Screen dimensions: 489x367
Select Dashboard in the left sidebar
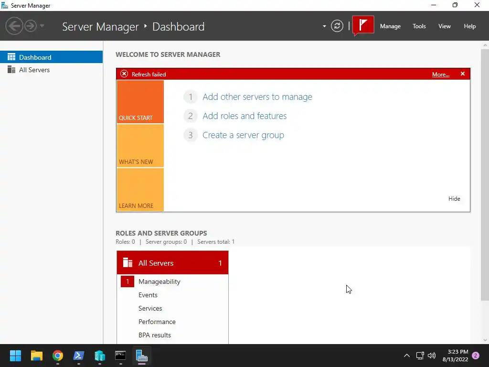click(x=51, y=57)
